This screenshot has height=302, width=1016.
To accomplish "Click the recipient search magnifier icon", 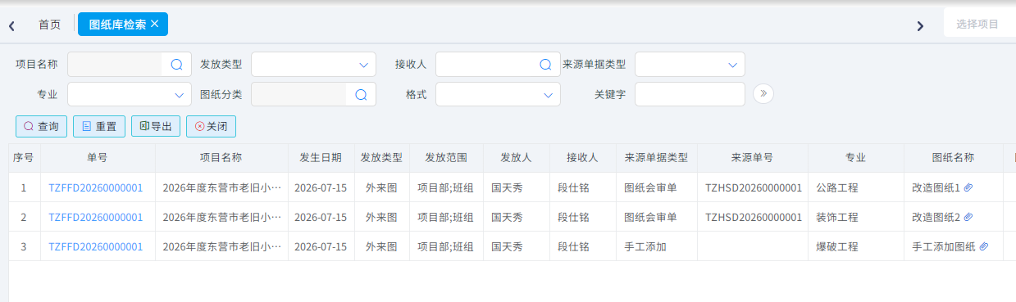I will [x=545, y=65].
